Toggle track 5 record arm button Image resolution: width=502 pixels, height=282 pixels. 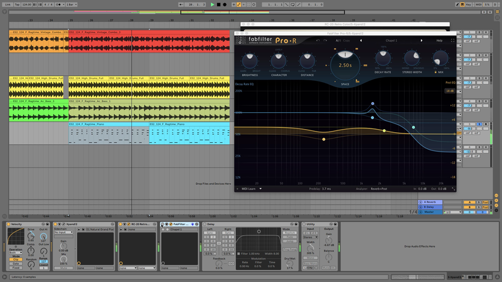point(486,124)
